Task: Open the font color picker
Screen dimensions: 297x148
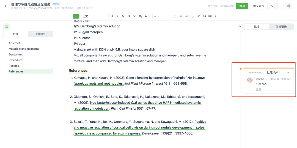Action: pos(147,16)
